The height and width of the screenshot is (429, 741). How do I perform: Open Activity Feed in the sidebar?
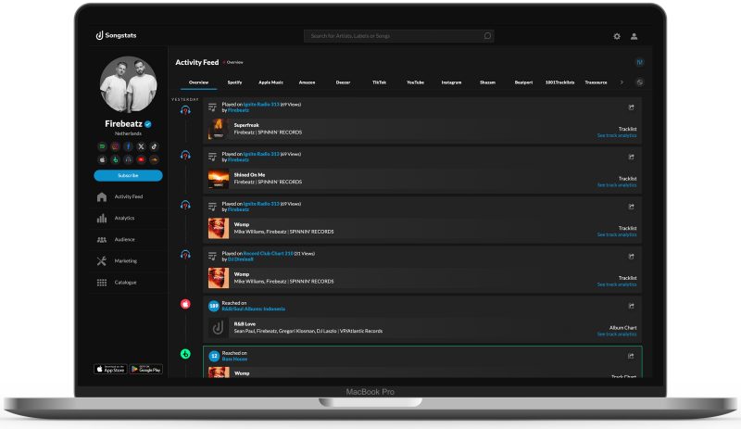pos(128,196)
